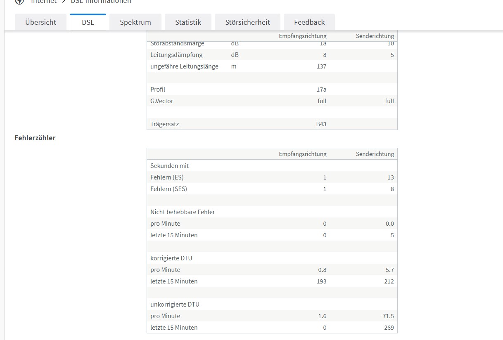Screen dimensions: 503x340
Task: Click the Sekunden mit label
Action: pos(170,166)
